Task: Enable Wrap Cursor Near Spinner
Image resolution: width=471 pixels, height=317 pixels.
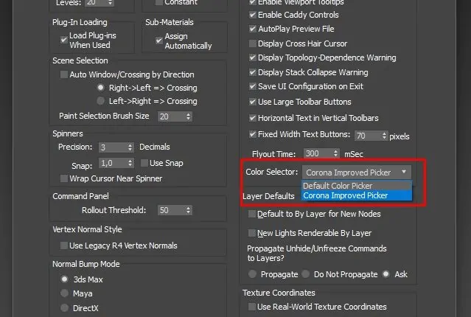Action: pos(63,178)
